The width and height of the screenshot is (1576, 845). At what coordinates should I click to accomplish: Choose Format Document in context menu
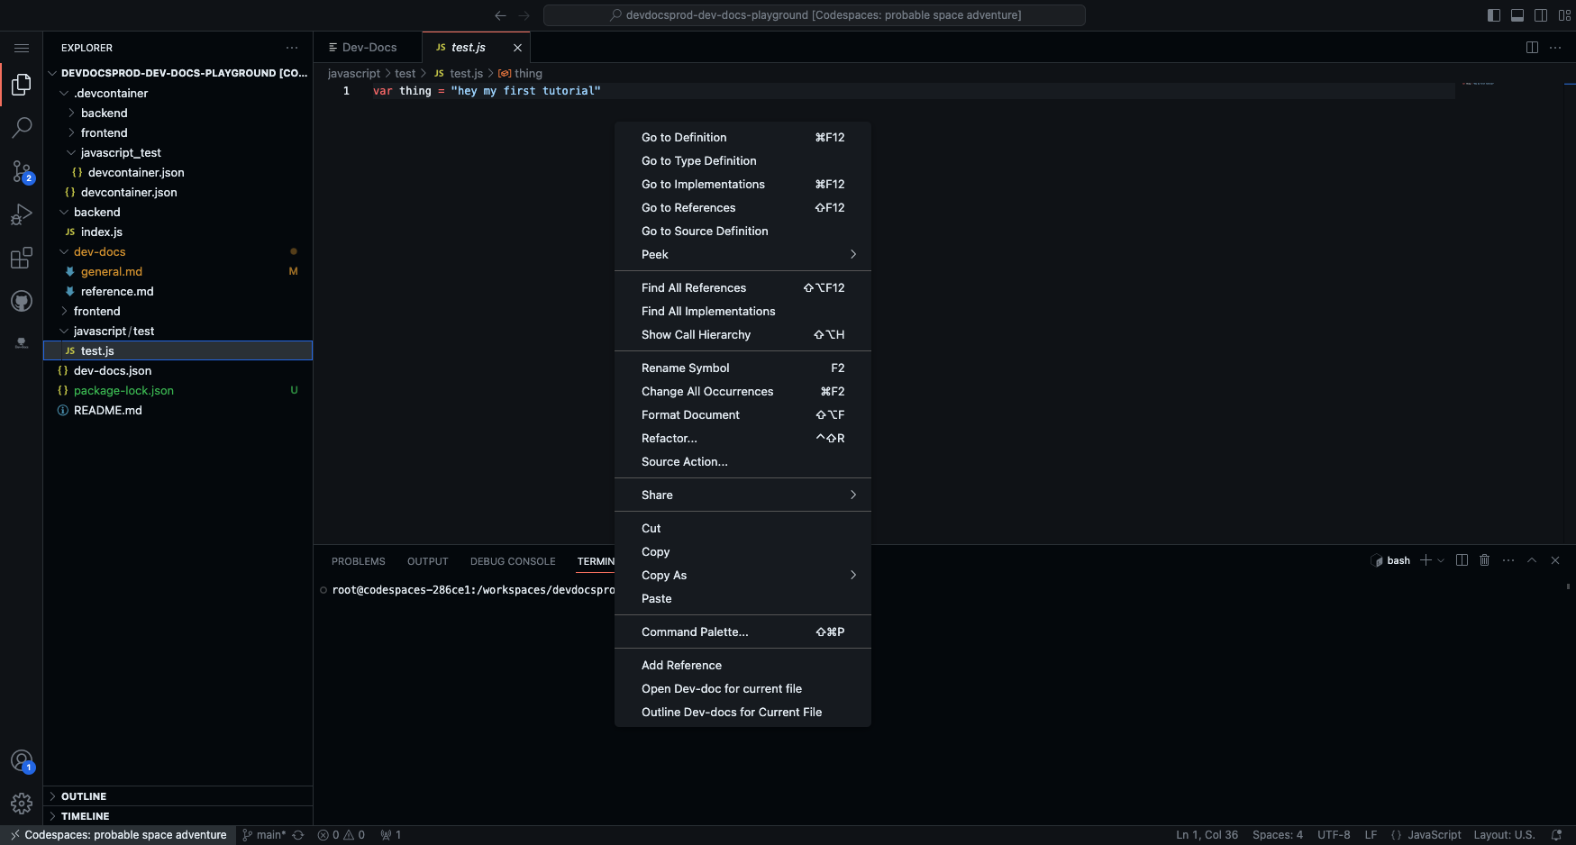tap(690, 415)
